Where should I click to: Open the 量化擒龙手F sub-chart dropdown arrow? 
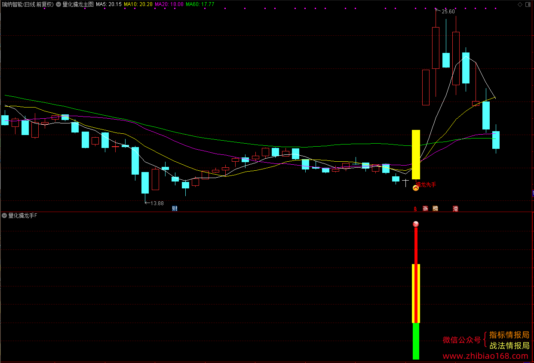coord(4,215)
